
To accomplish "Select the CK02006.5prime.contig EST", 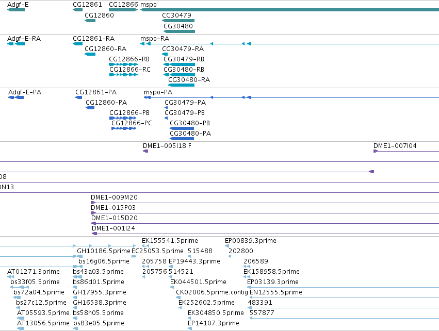I will click(178, 297).
